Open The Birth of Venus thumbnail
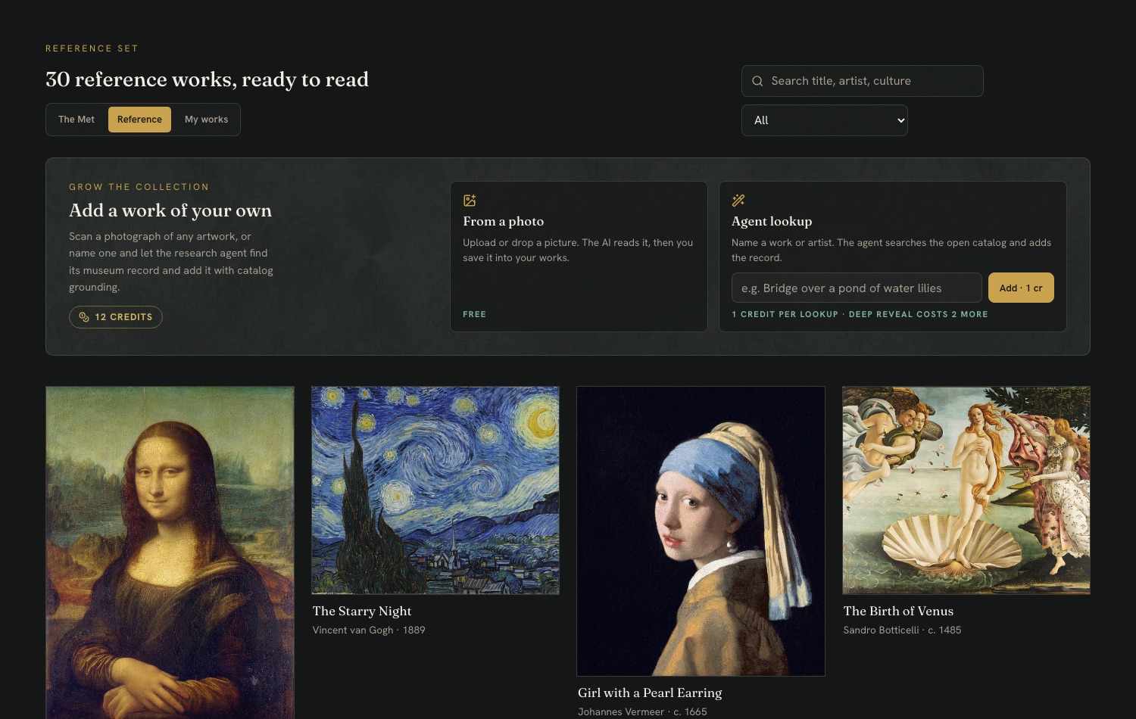 966,490
